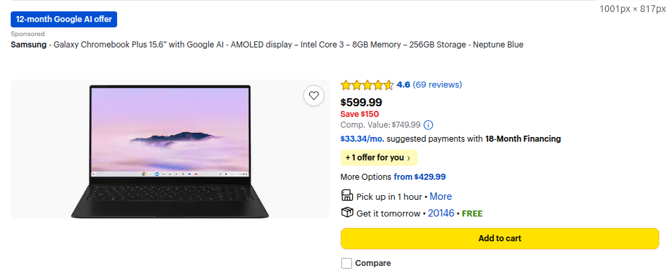The width and height of the screenshot is (670, 280).
Task: Add the Chromebook to cart
Action: 499,239
